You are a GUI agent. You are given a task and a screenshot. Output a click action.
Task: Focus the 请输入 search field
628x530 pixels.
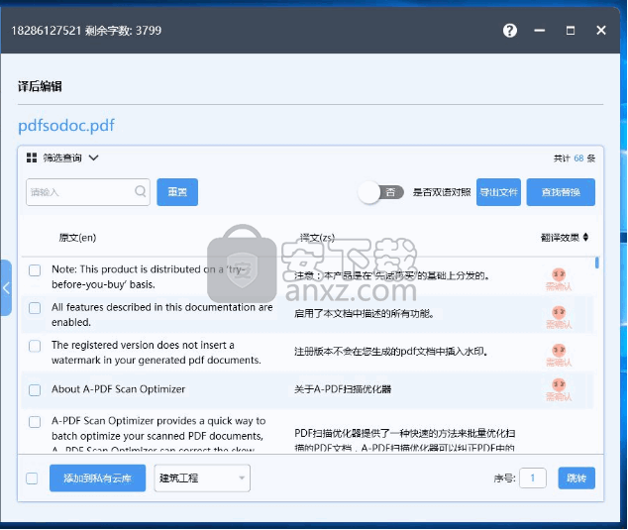(88, 192)
